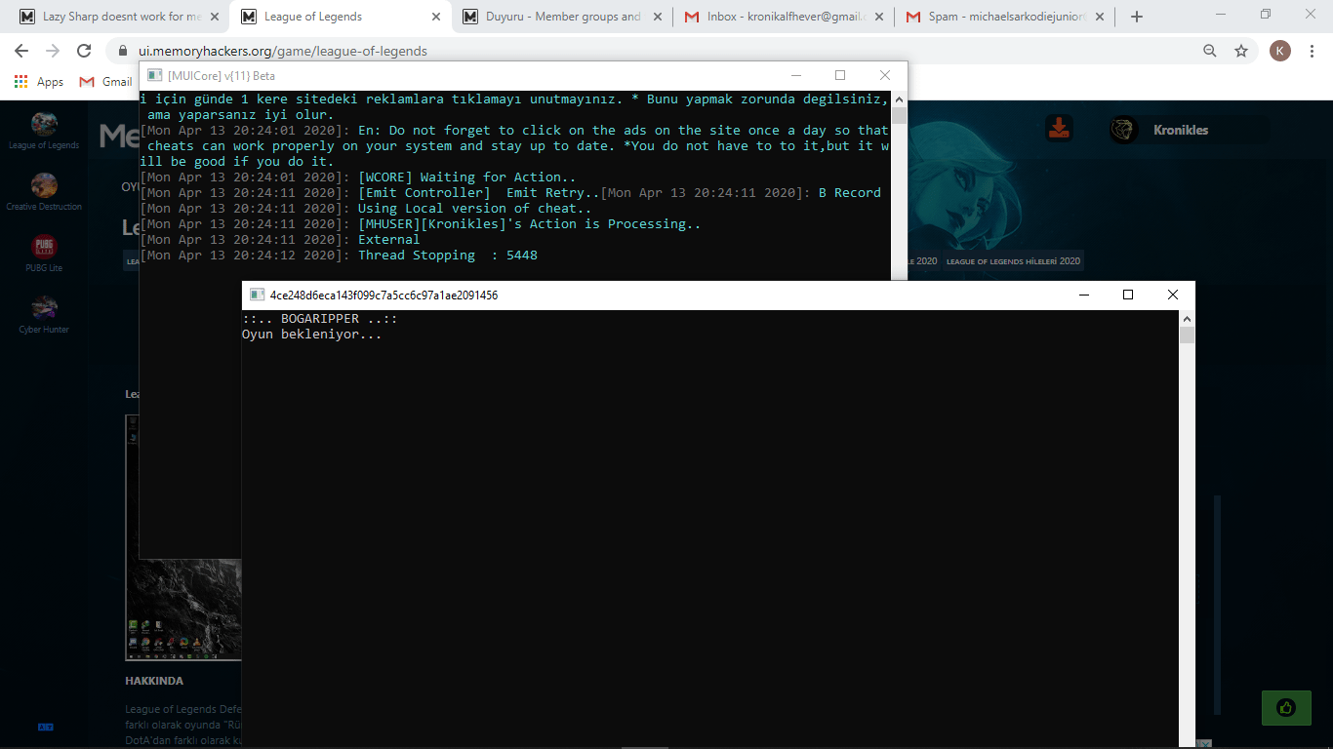Click the HAKKINDA heading
Screen dimensions: 1333x749
[154, 681]
